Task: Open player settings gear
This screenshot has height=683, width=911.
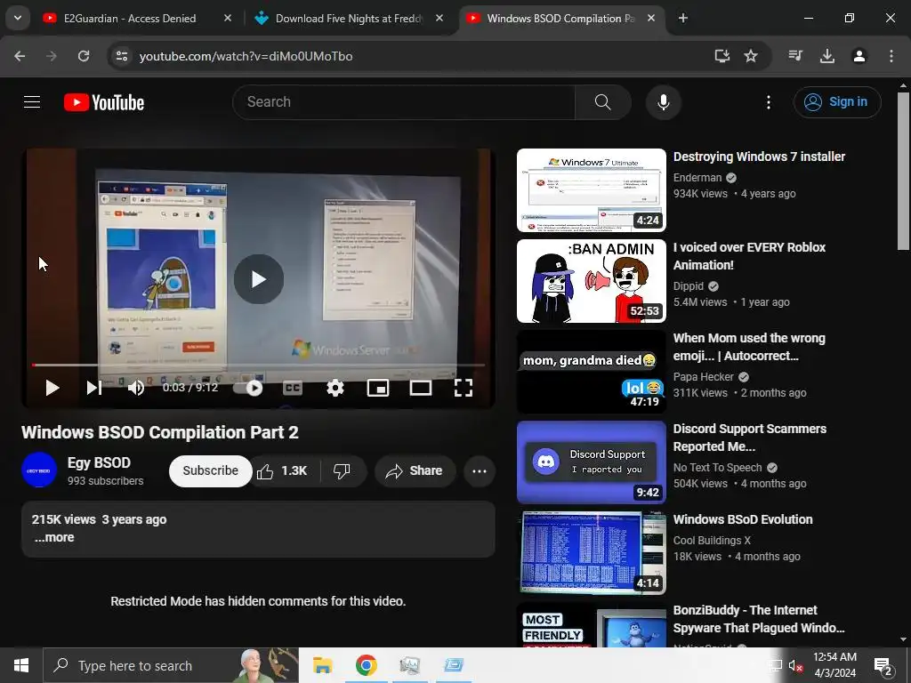Action: tap(335, 388)
